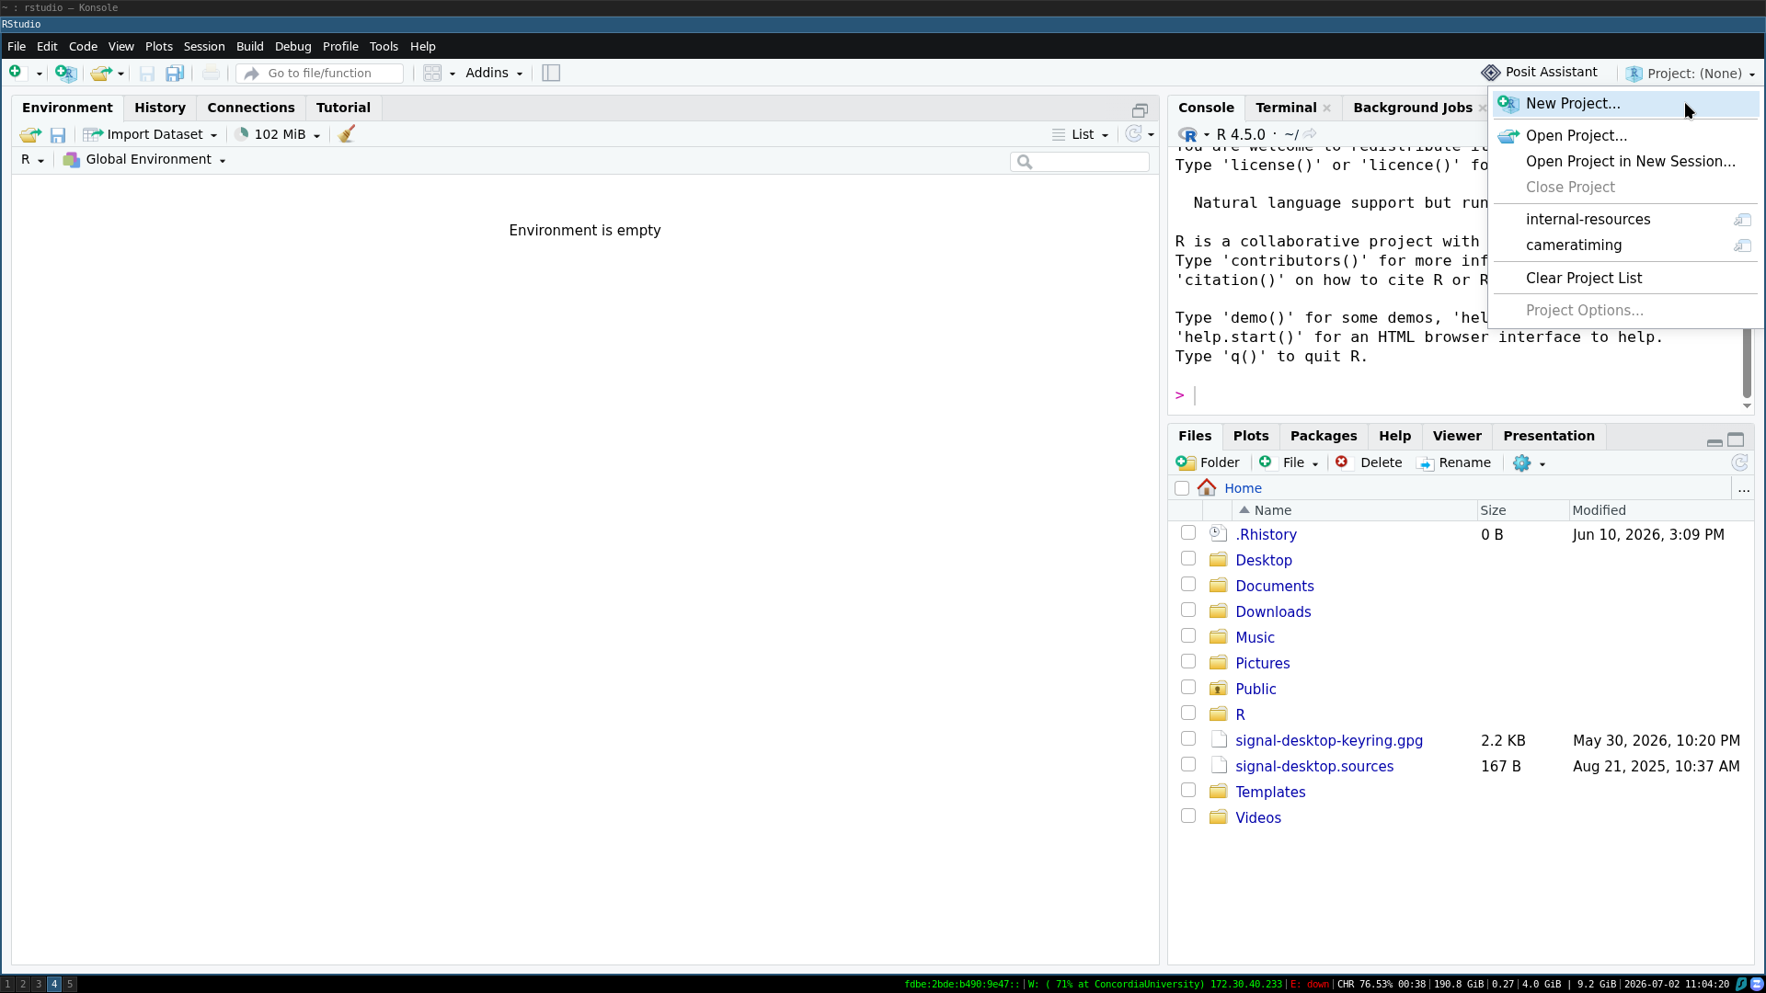Switch to the History tab
1766x993 pixels.
(160, 108)
